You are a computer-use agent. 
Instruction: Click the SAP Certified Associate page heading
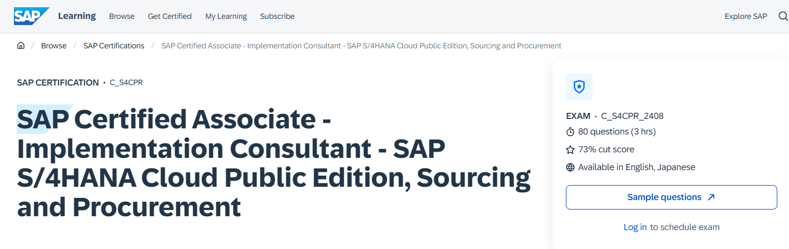274,163
